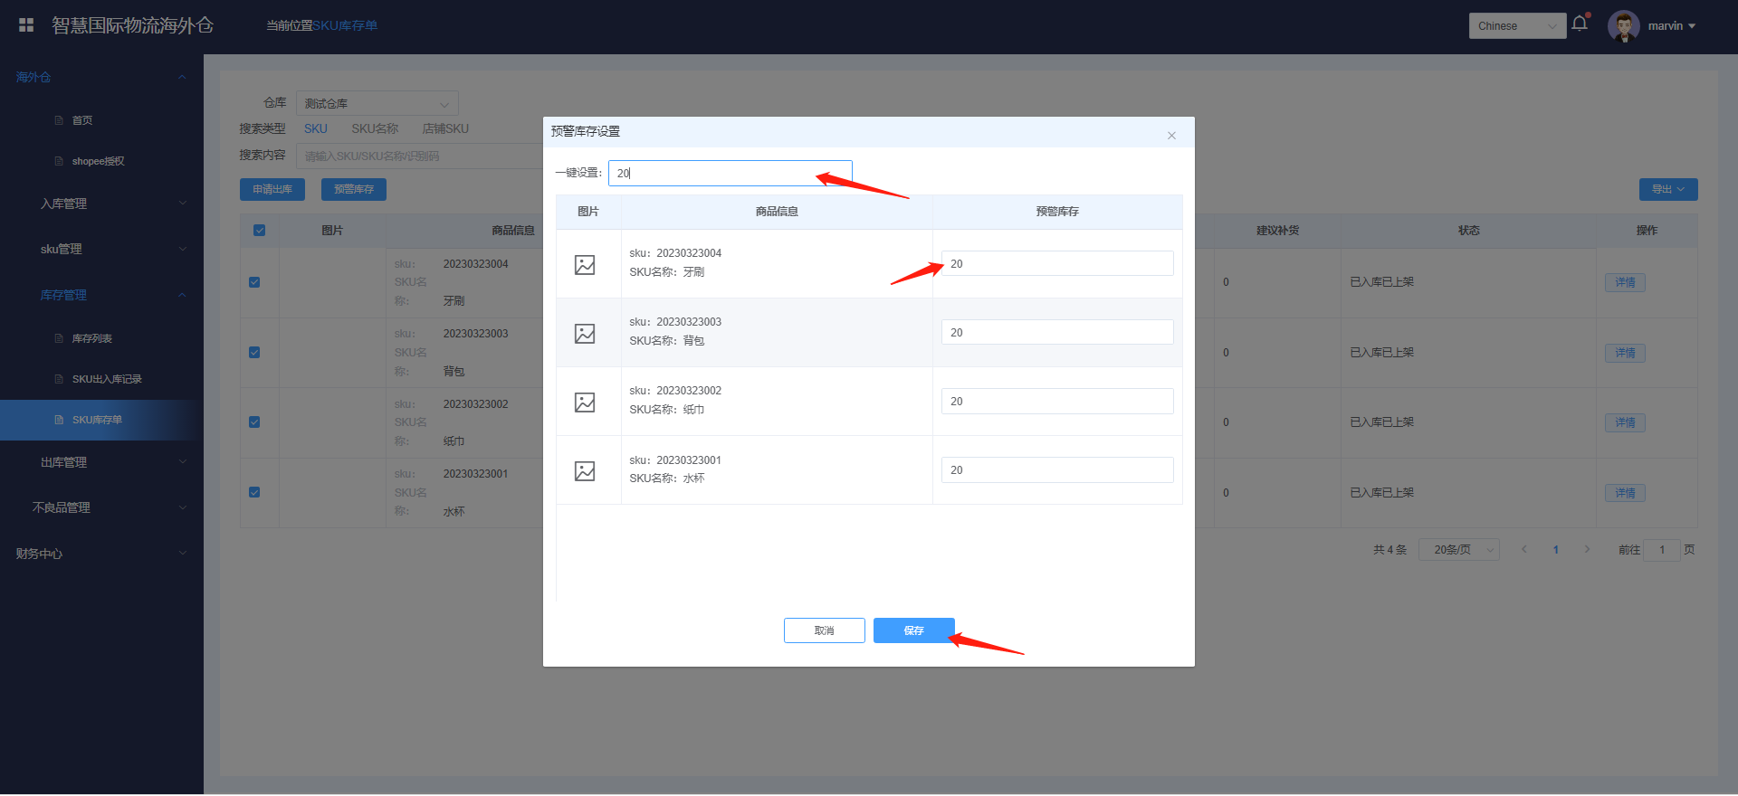Click the 取消 button
This screenshot has height=796, width=1738.
[824, 630]
